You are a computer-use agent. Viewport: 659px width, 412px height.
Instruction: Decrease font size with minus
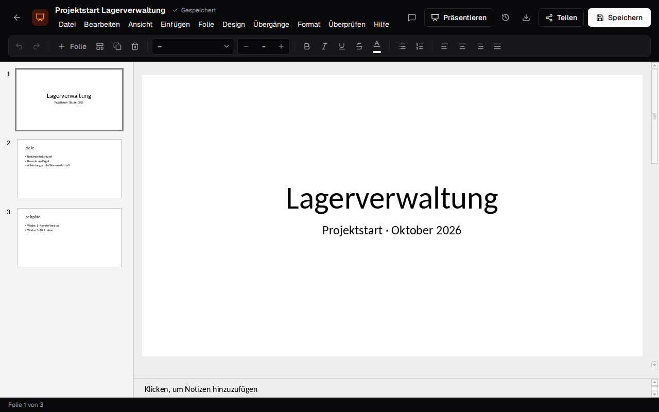click(x=246, y=46)
